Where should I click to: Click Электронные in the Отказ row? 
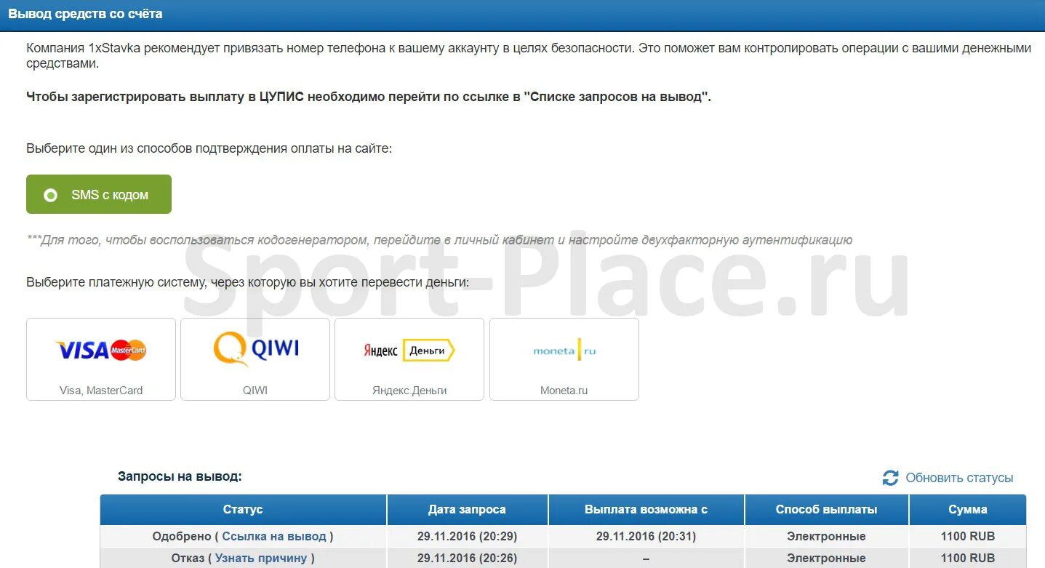tap(826, 558)
